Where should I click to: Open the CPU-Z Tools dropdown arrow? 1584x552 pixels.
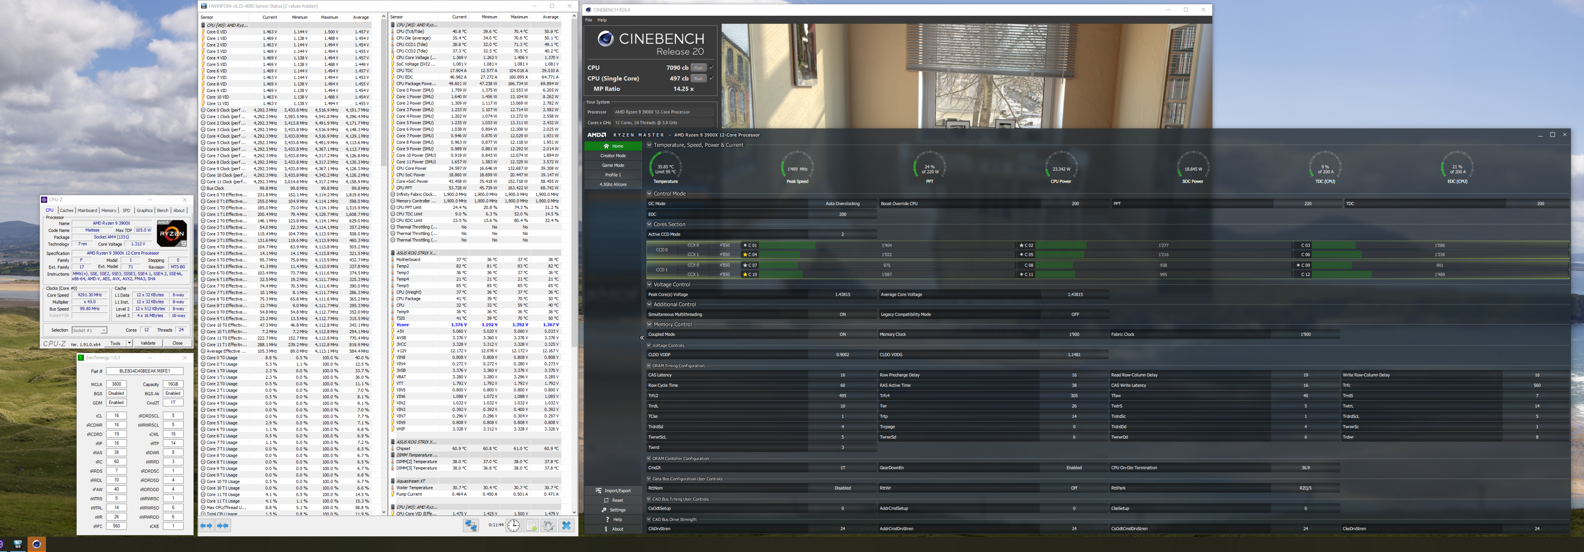[x=129, y=343]
